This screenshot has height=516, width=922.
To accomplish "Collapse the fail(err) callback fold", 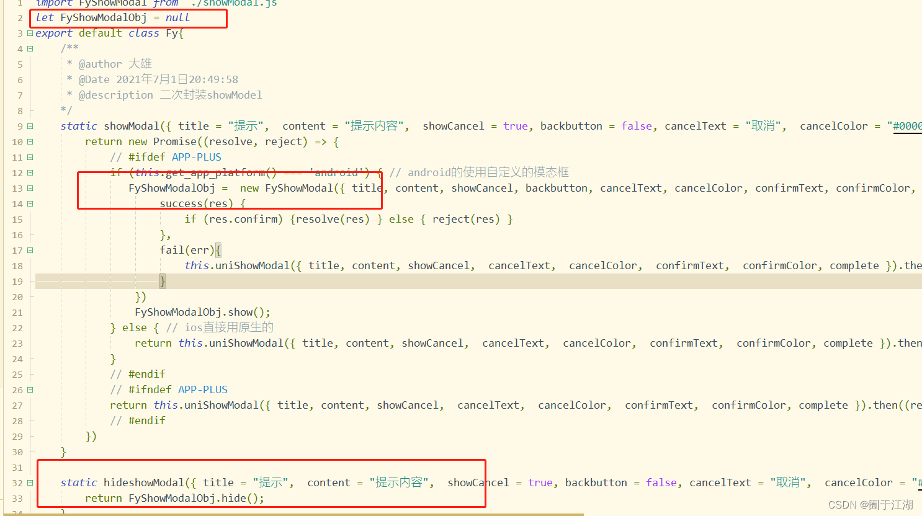I will click(x=29, y=250).
